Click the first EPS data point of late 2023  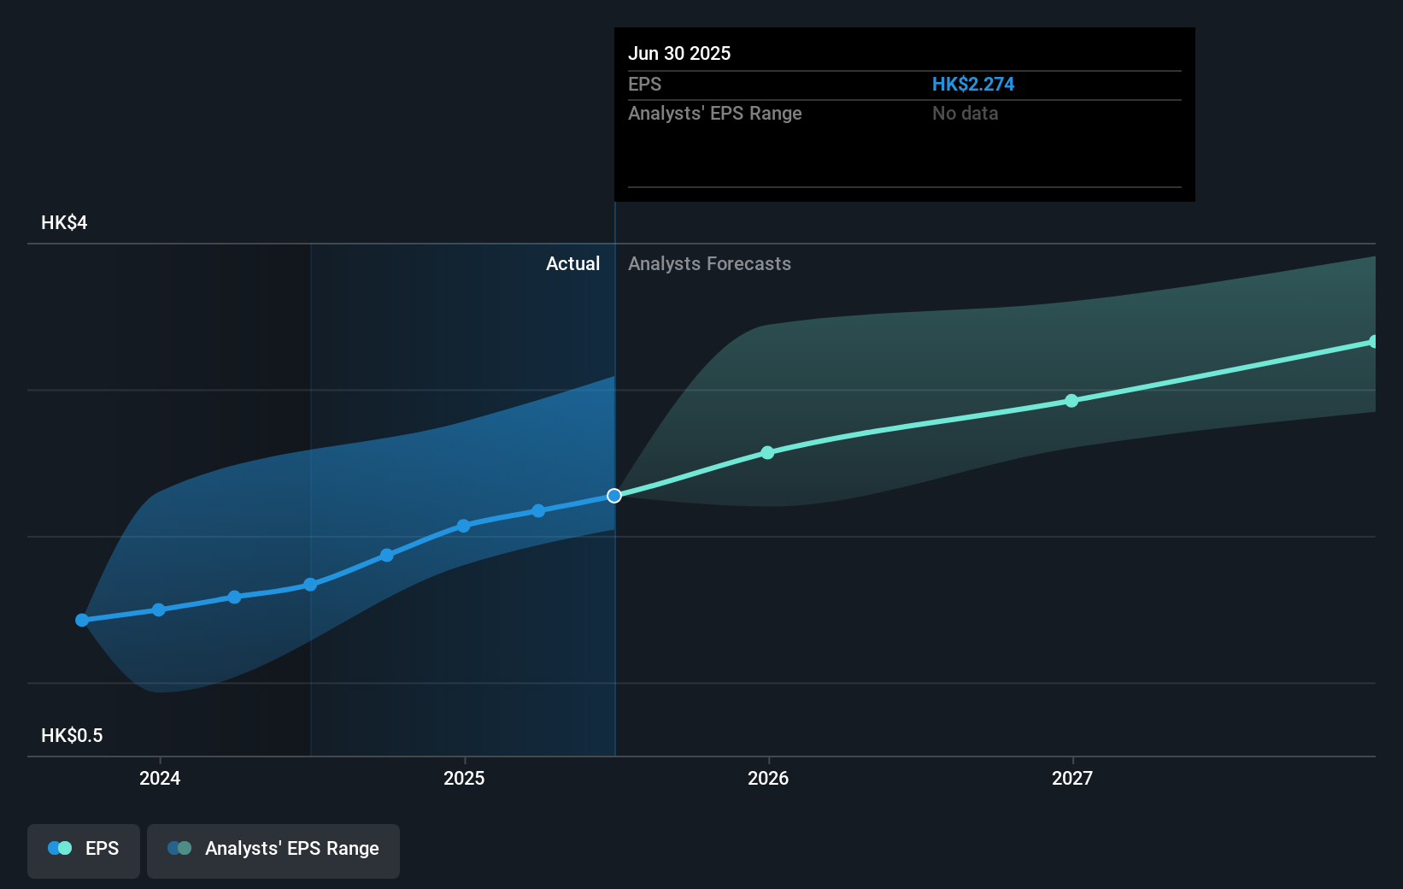tap(82, 620)
